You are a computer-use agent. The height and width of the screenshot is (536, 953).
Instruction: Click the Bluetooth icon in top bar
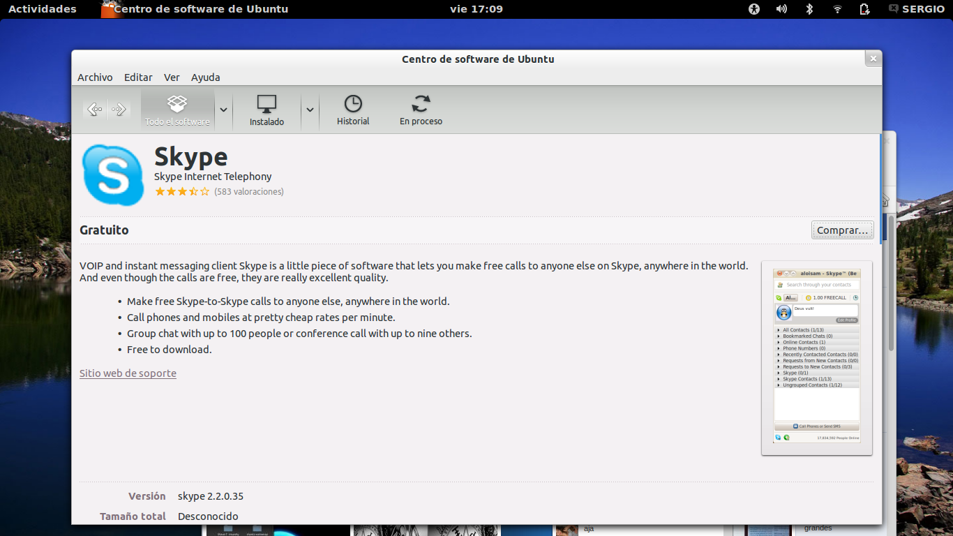coord(809,9)
